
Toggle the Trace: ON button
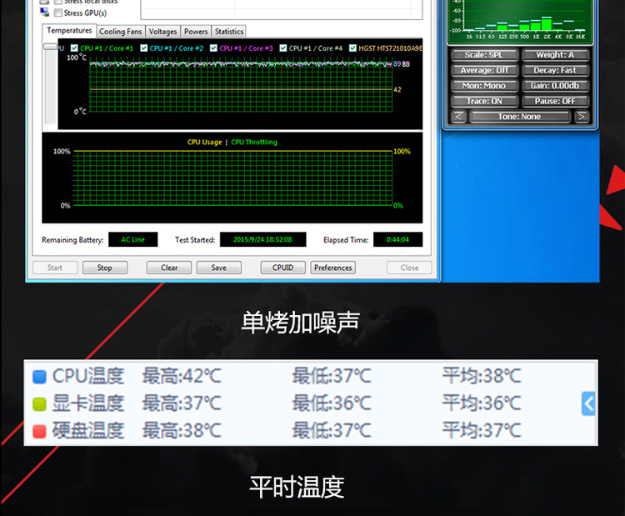point(484,102)
